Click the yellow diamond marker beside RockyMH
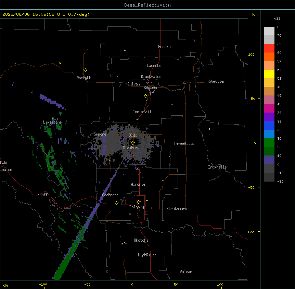Viewport: 295px width, 289px height. point(85,70)
